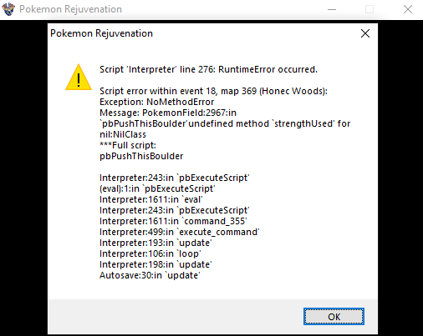The width and height of the screenshot is (423, 336).
Task: Close the main Pokemon Rejuvenation window
Action: coord(408,9)
